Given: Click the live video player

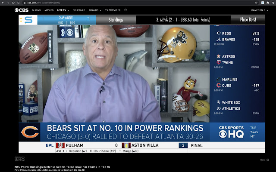Looking at the screenshot, I should click(x=142, y=84).
